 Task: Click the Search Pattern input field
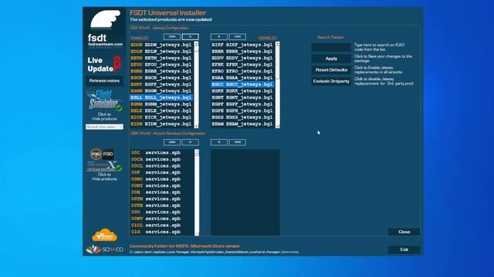(x=331, y=47)
